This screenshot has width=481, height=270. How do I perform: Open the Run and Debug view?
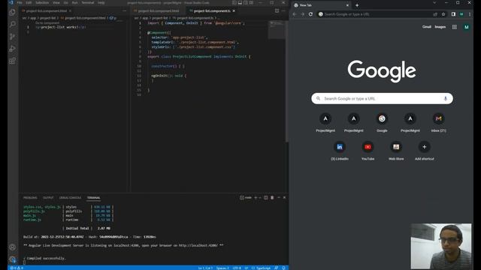tap(13, 48)
